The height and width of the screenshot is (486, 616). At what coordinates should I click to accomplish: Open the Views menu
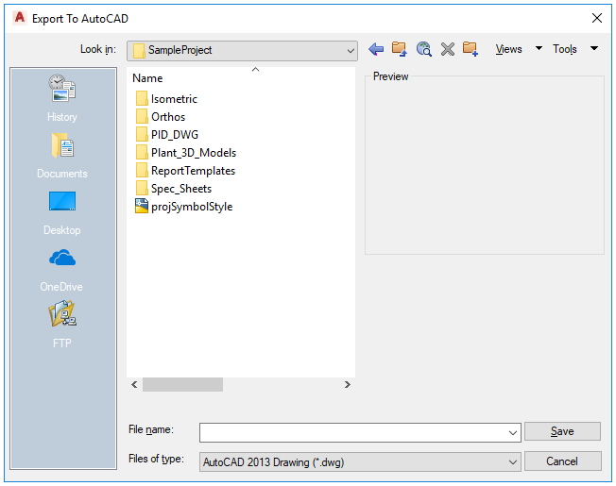(508, 49)
